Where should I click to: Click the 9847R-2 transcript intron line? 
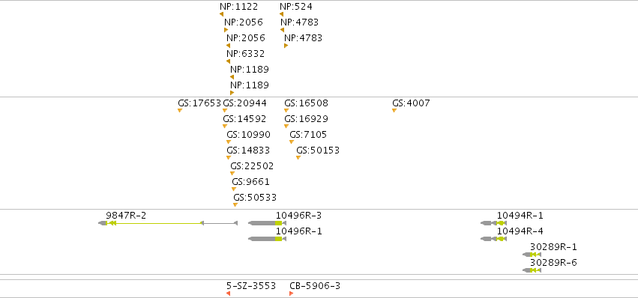(159, 223)
